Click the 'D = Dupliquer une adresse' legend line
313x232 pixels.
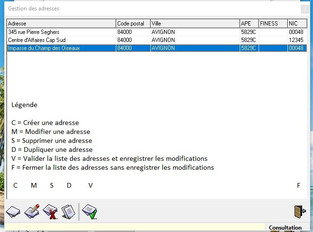[52, 149]
